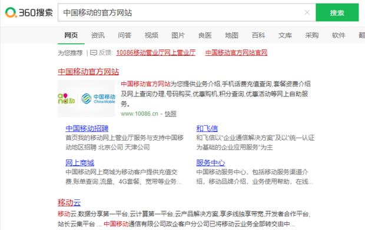
Task: Click the green 搜索 button
Action: 337,12
